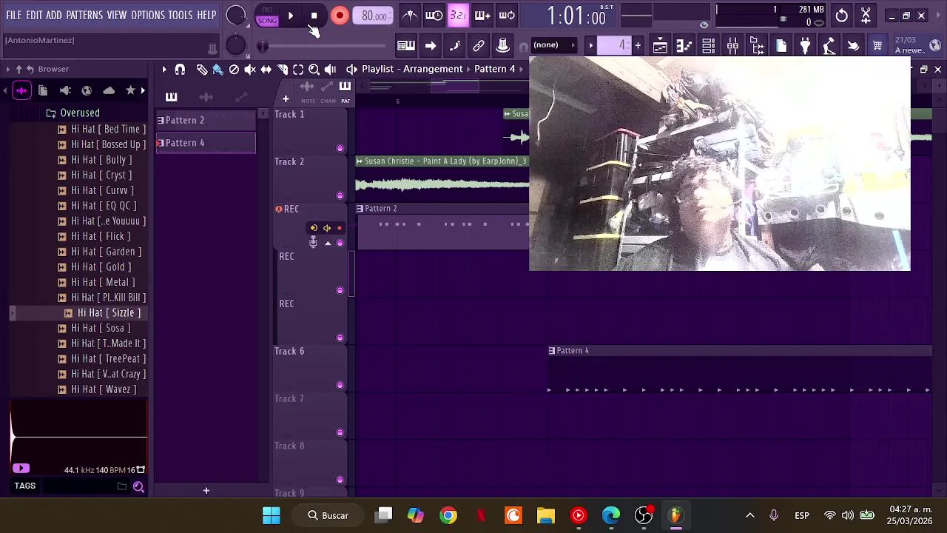Screen dimensions: 947x533
Task: Toggle the metronome icon
Action: (410, 16)
